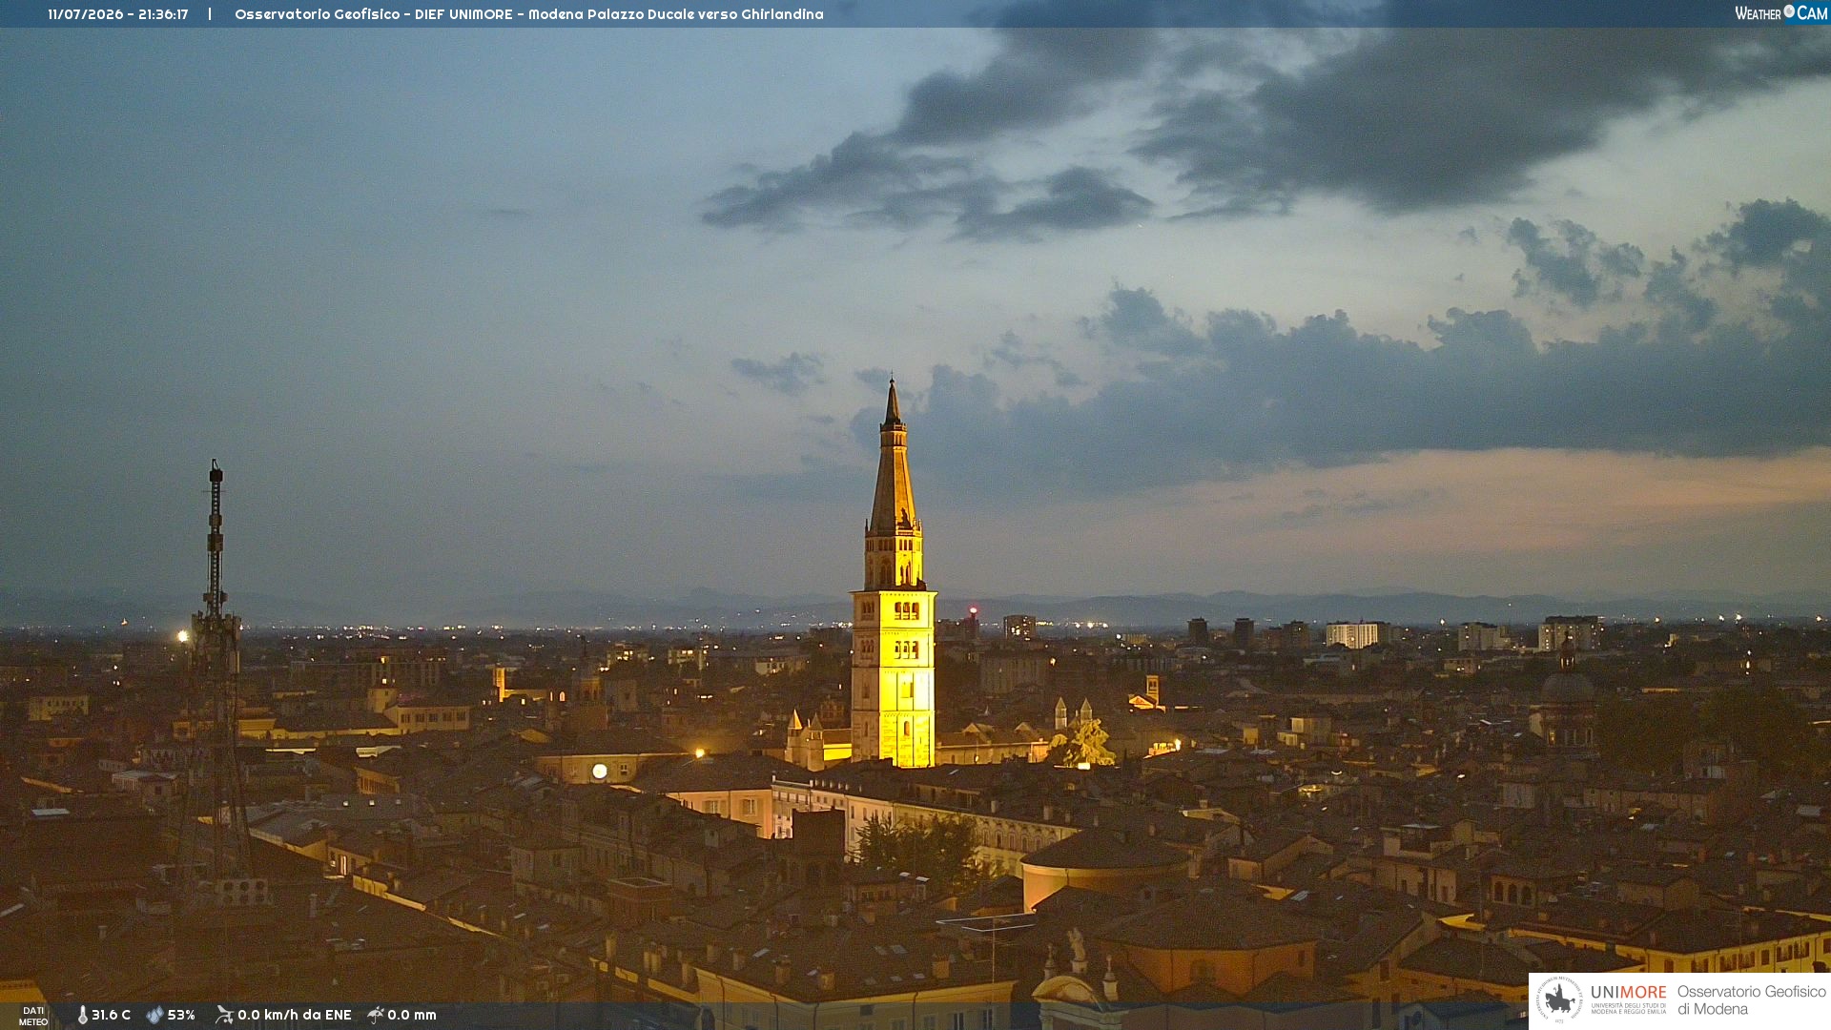Click the 0.0 km/h da ENE wind reading
Screen dimensions: 1831x1030
tap(295, 1015)
